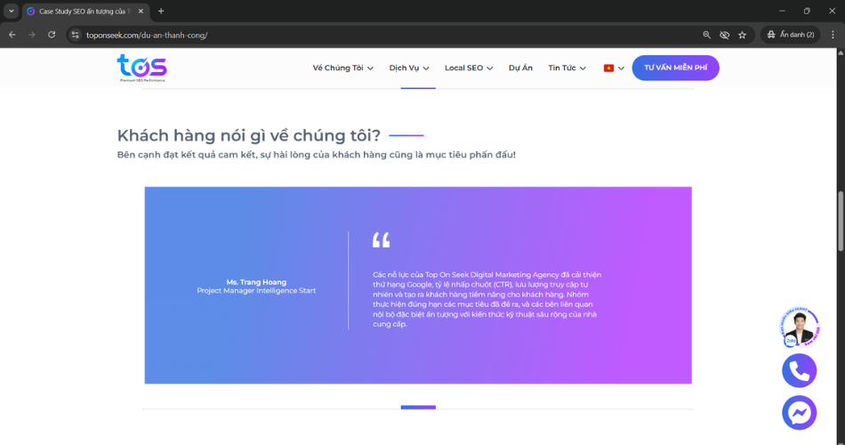Go back to the previous page
This screenshot has width=845, height=445.
[x=12, y=35]
